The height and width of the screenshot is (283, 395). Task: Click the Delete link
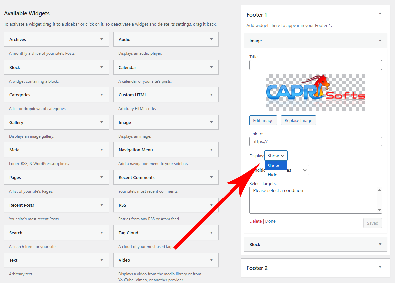(x=255, y=221)
